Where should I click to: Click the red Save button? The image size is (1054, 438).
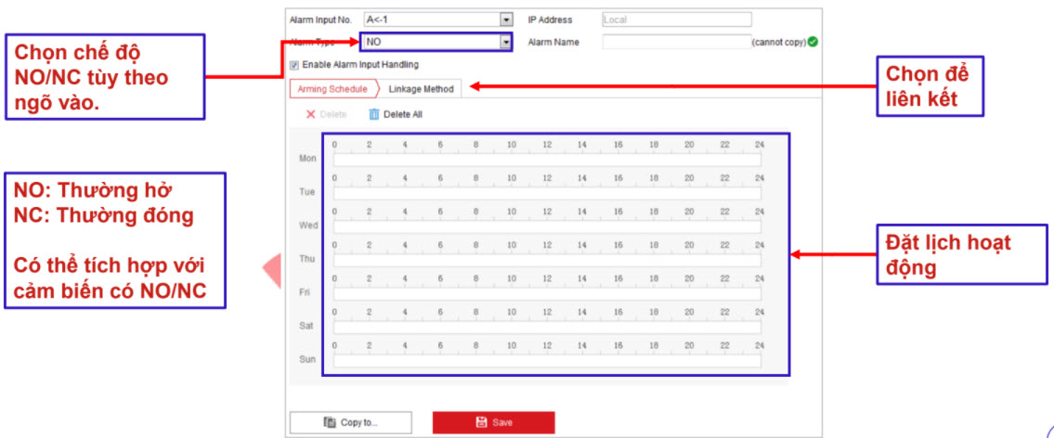coord(493,422)
